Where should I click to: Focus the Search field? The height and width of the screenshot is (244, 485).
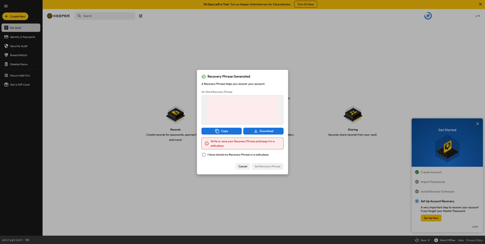(105, 16)
